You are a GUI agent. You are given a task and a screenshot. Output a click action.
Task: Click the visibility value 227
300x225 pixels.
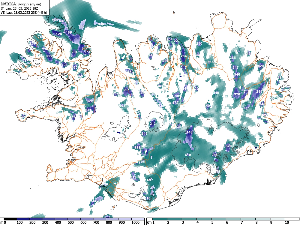(x=177, y=41)
